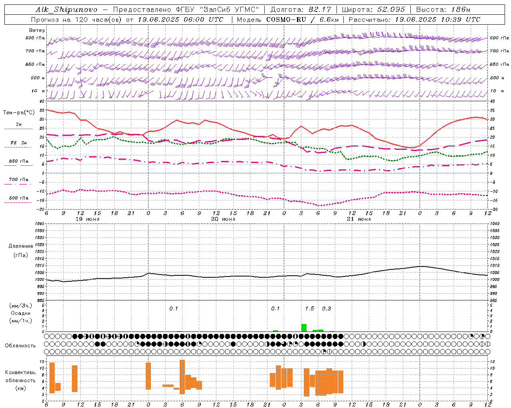The image size is (511, 408).
Task: Click the dash-dot 700 гПа legend line
Action: [18, 184]
